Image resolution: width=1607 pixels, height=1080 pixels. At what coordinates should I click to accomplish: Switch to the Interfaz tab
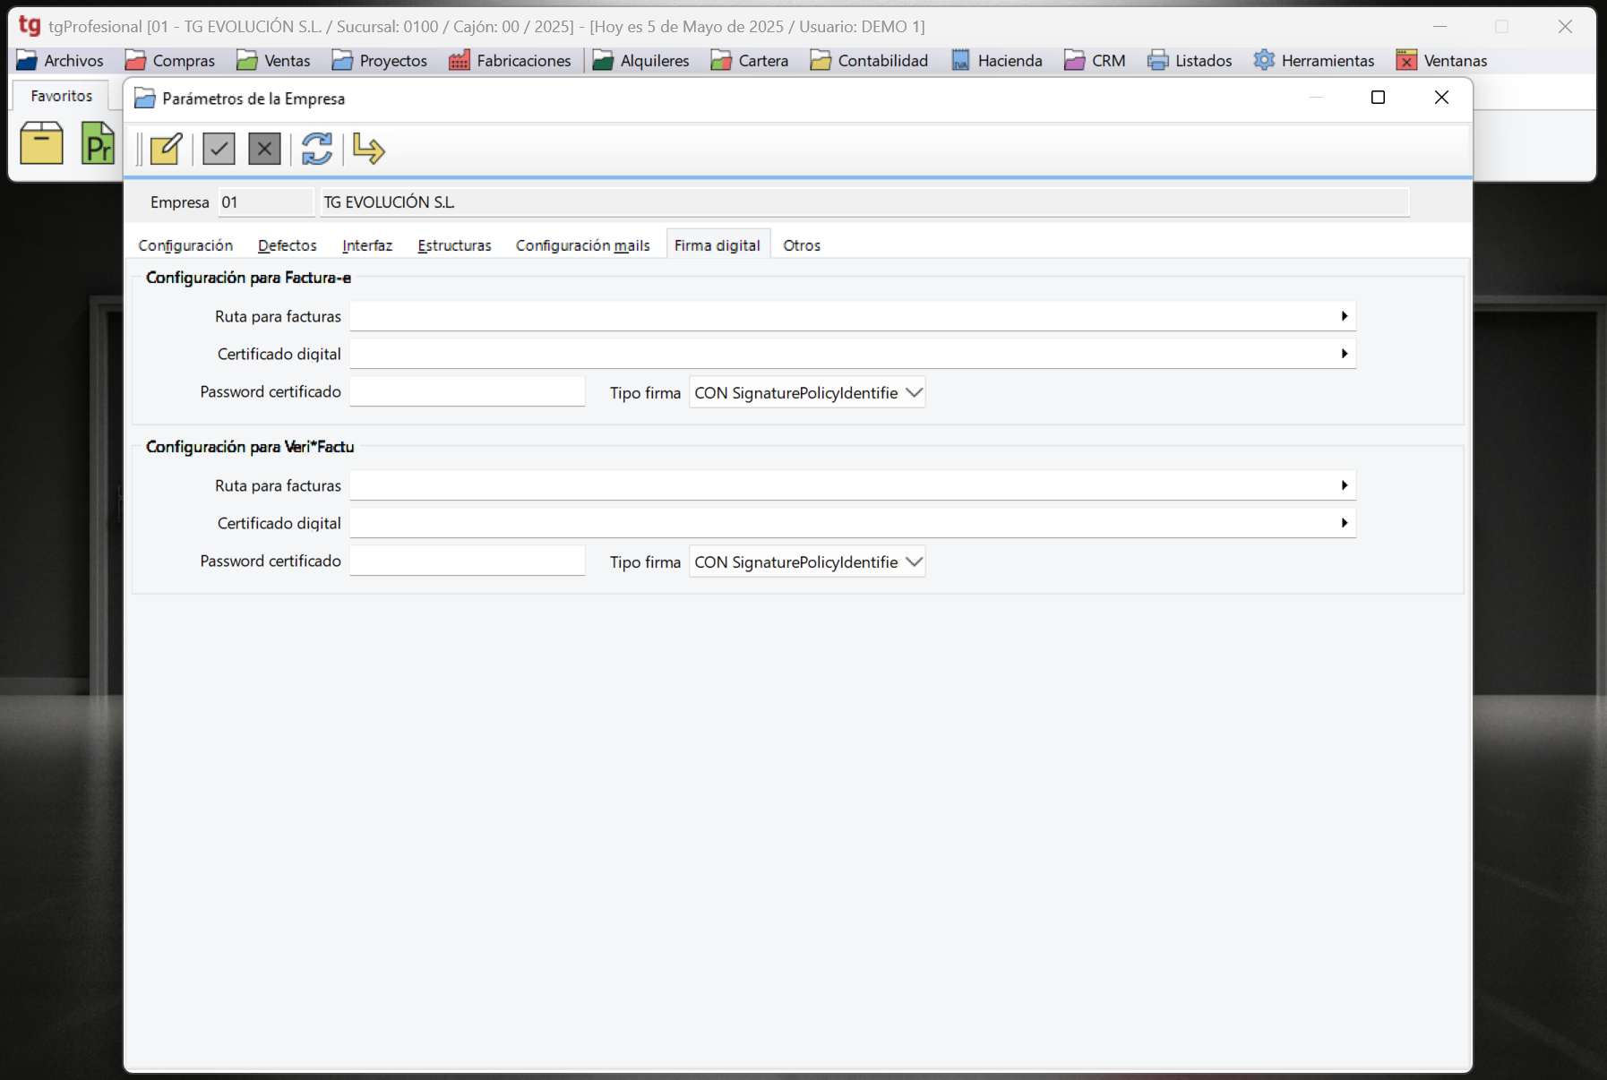[x=367, y=245]
